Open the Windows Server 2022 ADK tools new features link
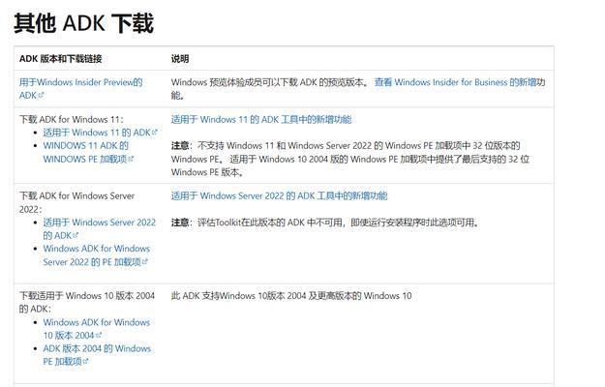Screen dimensions: 605x387 (279, 195)
